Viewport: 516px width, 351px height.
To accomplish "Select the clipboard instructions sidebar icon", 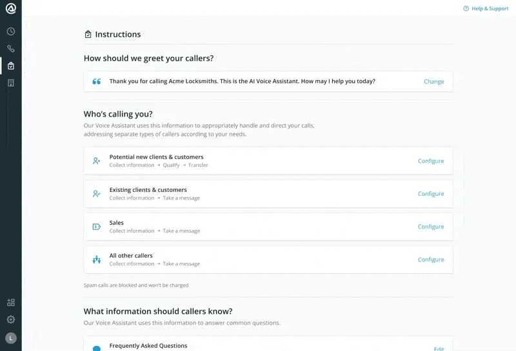I will 11,66.
